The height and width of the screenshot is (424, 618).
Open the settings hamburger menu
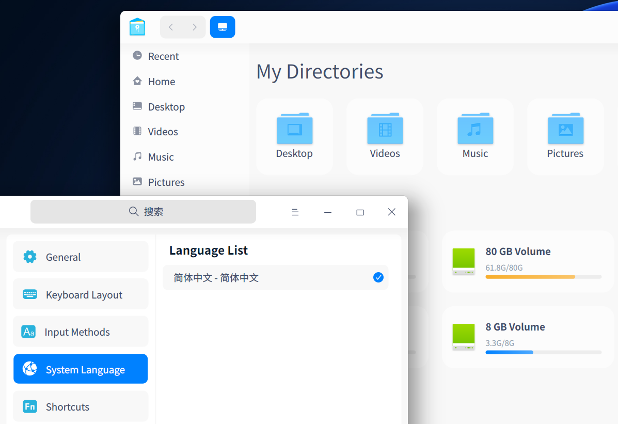tap(295, 212)
